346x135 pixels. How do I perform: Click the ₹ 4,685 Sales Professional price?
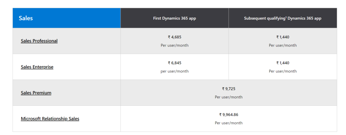click(x=174, y=37)
